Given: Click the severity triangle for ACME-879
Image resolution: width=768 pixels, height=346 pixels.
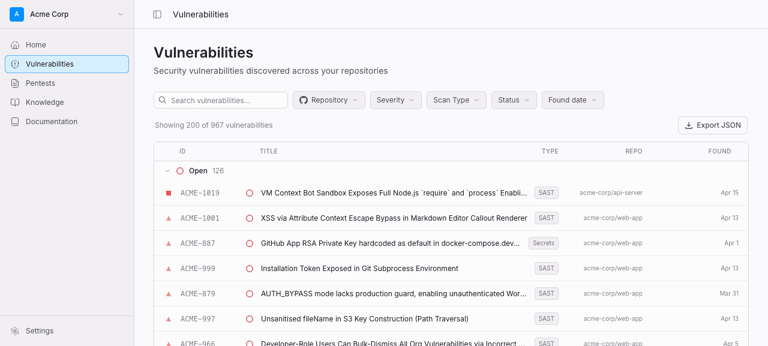Looking at the screenshot, I should pyautogui.click(x=169, y=294).
